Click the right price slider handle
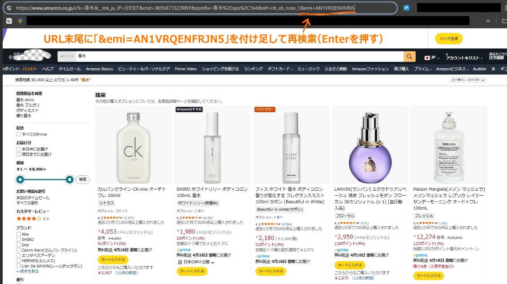Viewport: 507px width, 284px height. click(x=69, y=179)
